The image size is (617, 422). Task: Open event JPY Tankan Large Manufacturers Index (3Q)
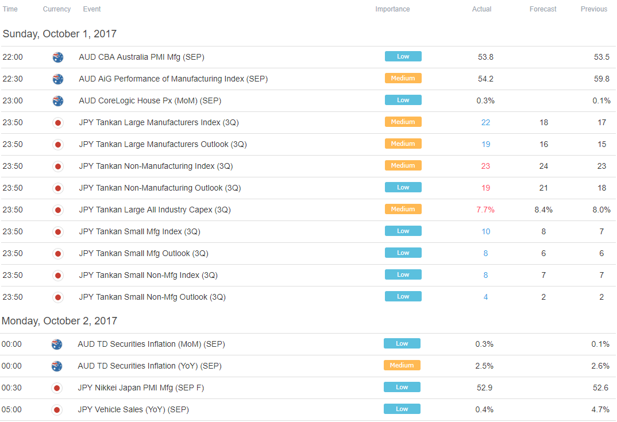[159, 123]
